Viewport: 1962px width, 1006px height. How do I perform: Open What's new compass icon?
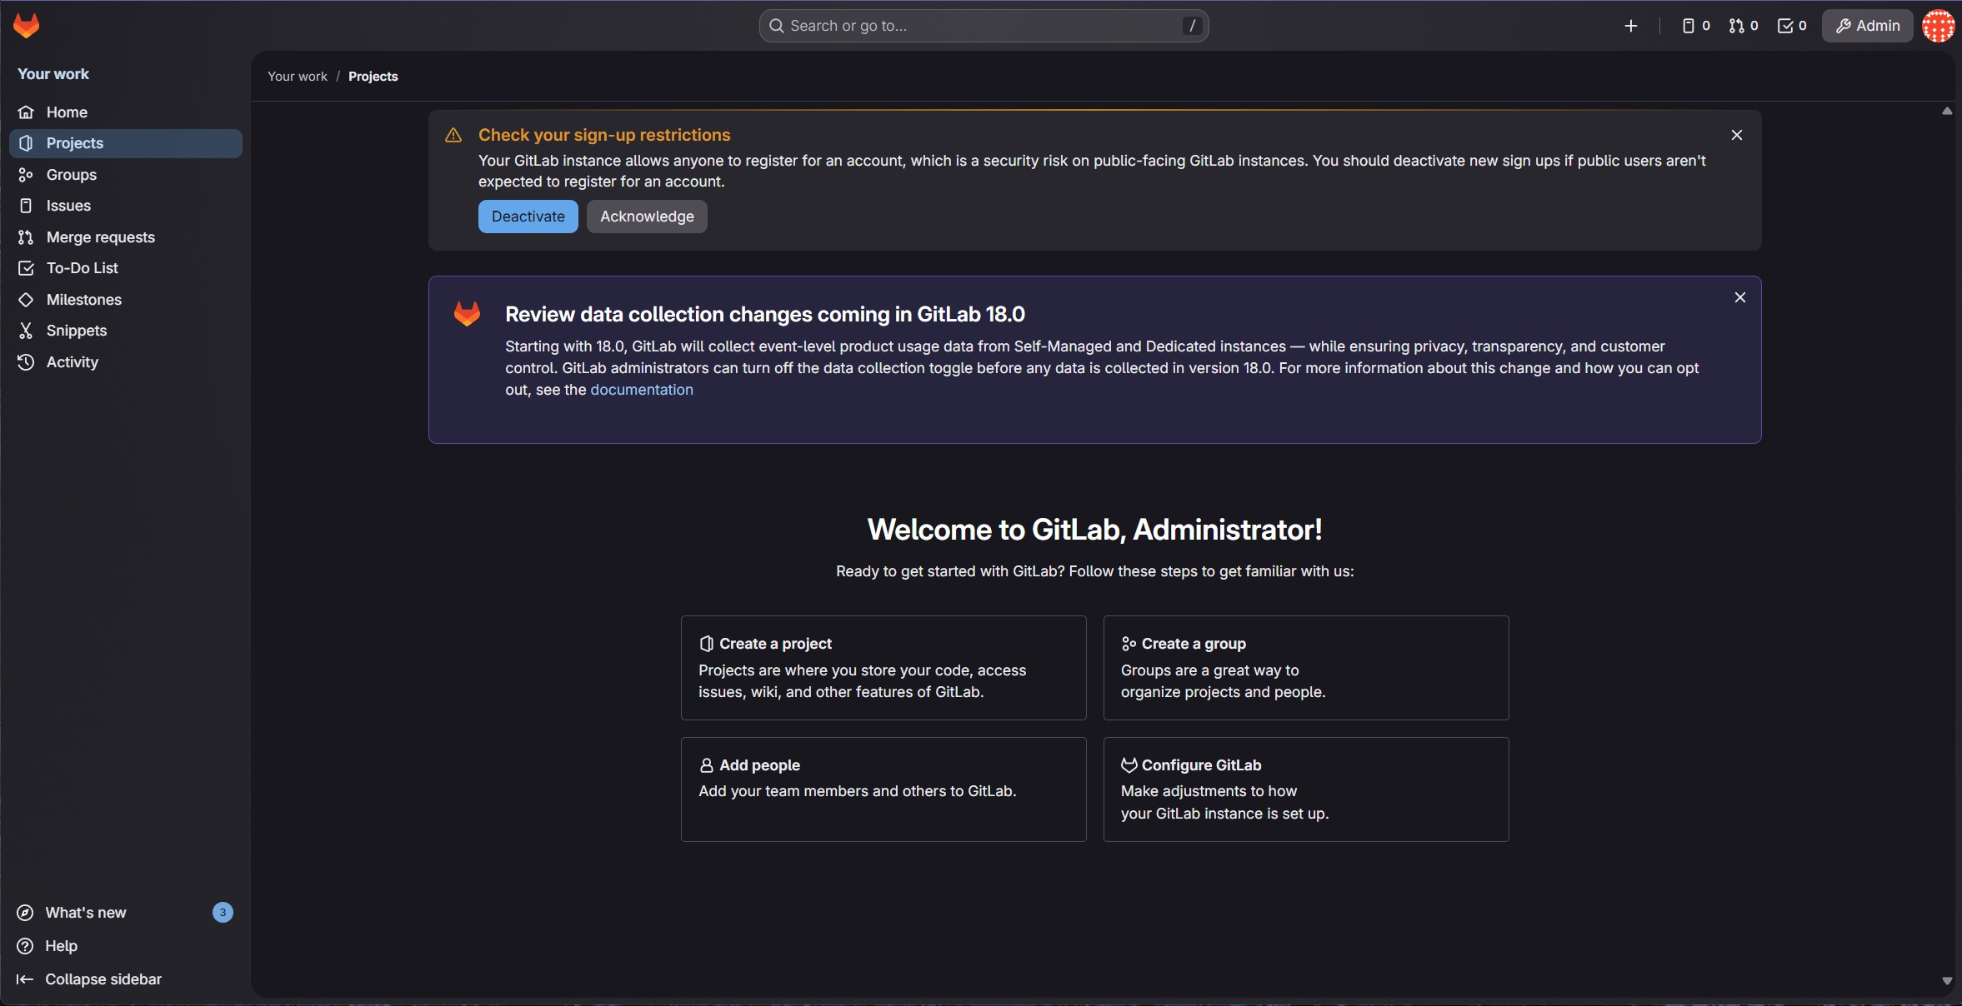click(x=26, y=913)
